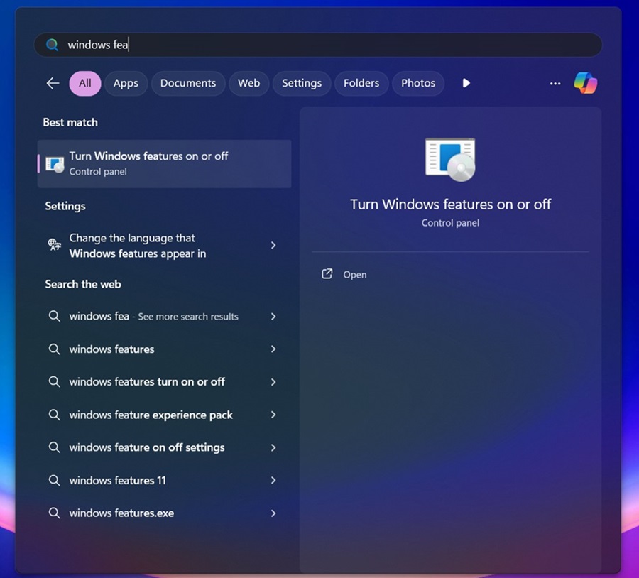This screenshot has width=639, height=578.
Task: Click the Turn Windows features best match icon
Action: (54, 163)
